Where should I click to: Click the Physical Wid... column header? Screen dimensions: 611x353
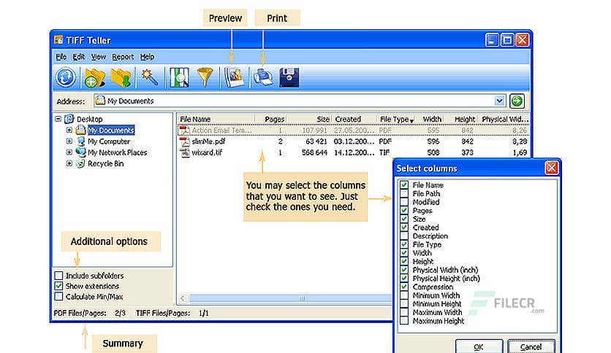504,119
